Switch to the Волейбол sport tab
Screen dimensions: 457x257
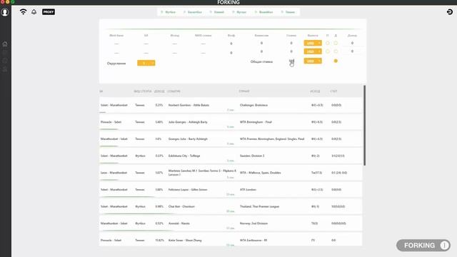pyautogui.click(x=263, y=12)
